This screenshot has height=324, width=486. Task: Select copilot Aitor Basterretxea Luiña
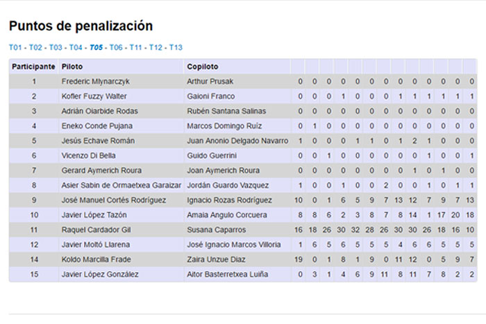pyautogui.click(x=227, y=275)
